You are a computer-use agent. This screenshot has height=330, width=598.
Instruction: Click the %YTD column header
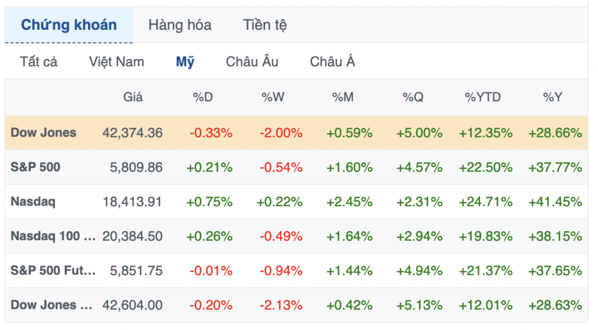tap(483, 98)
